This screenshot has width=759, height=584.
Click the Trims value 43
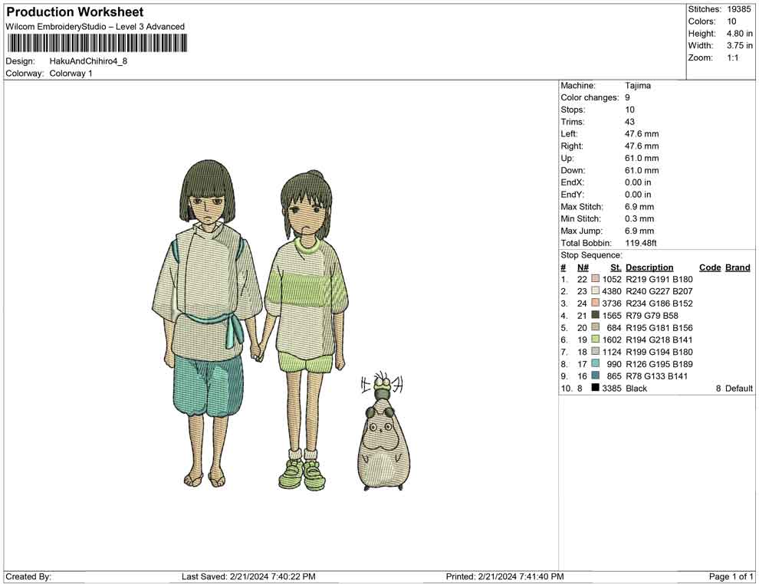(629, 121)
